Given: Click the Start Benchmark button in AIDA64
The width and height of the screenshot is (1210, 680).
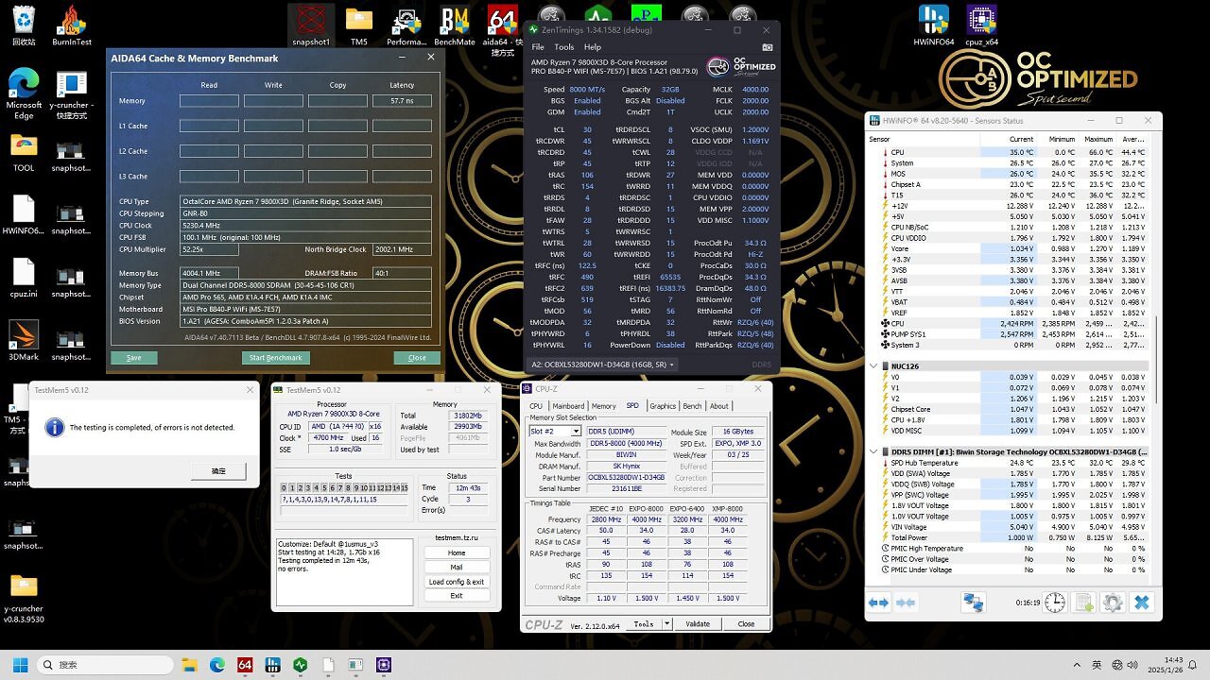Looking at the screenshot, I should [275, 358].
